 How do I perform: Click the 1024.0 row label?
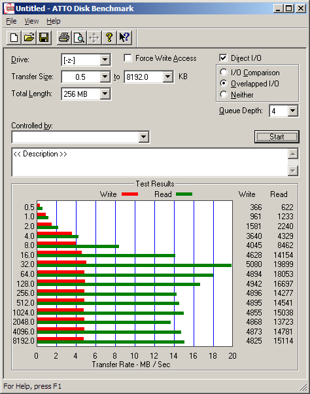coord(24,313)
